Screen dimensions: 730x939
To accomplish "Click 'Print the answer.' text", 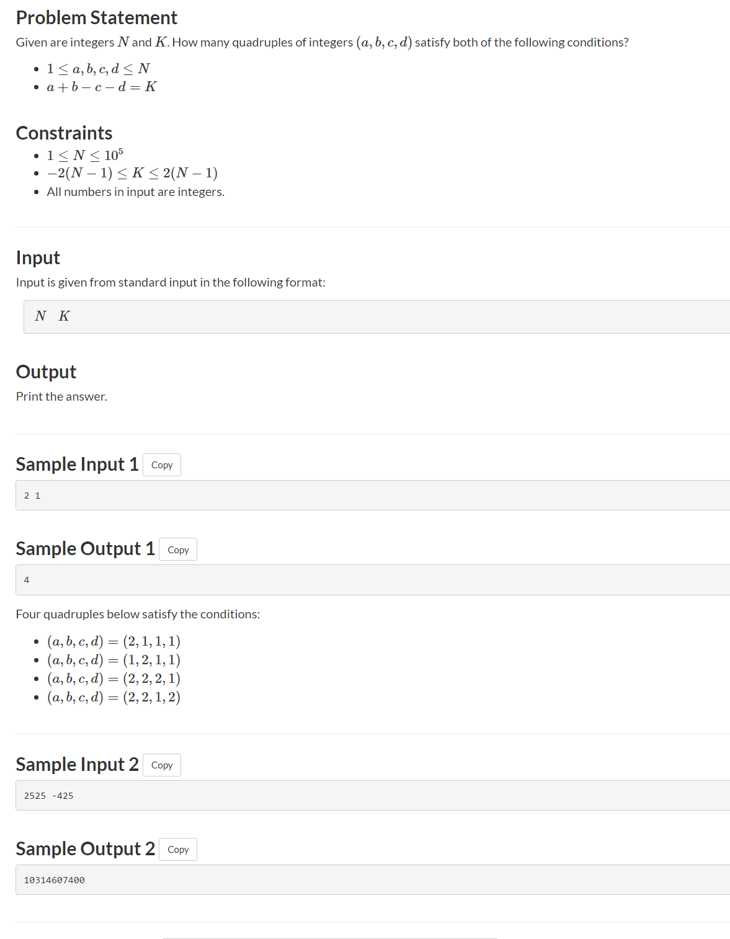I will point(61,397).
